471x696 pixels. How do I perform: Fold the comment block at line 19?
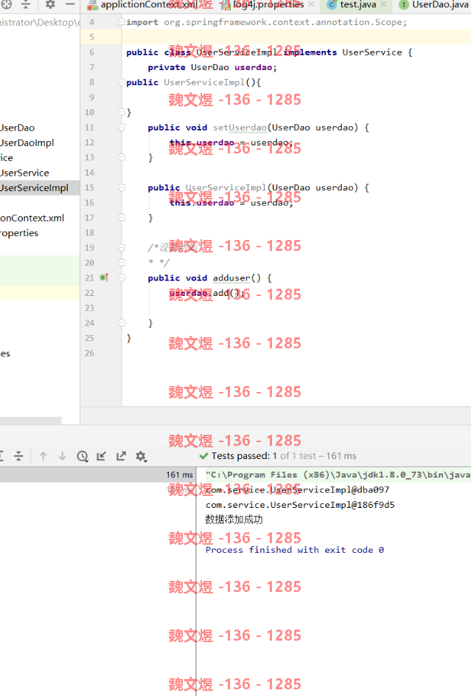coord(122,248)
